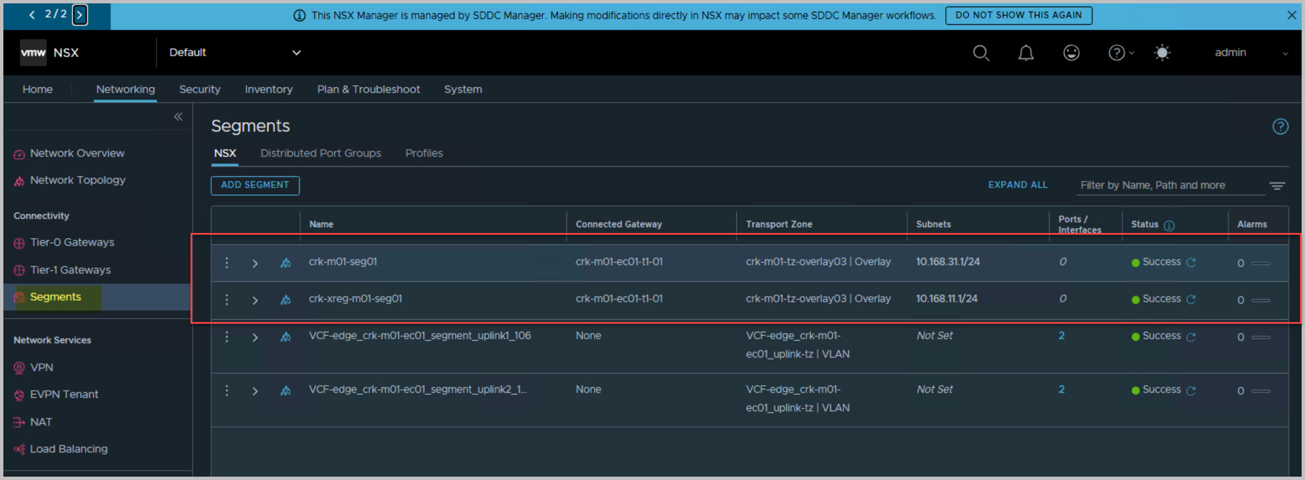Open the notifications bell icon
The image size is (1305, 480).
[1025, 53]
